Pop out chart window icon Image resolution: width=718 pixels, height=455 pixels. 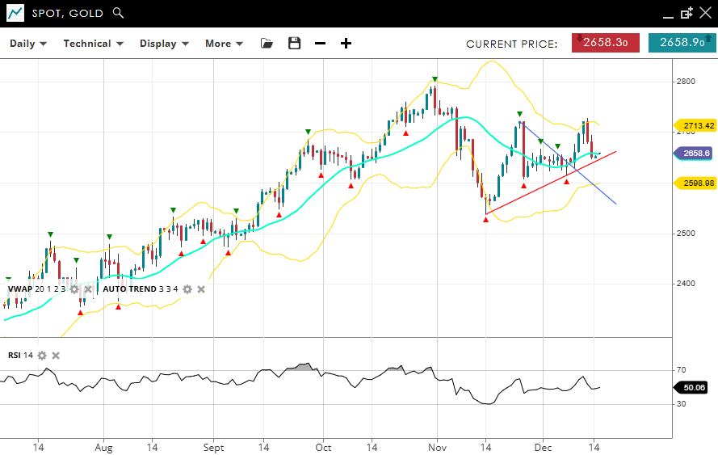point(687,13)
